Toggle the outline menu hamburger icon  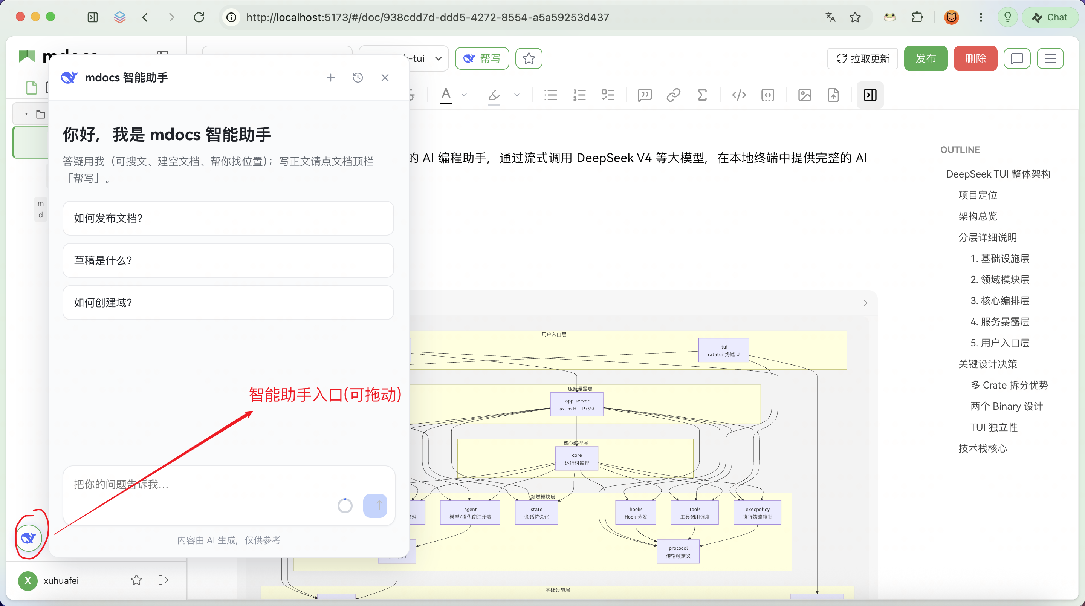tap(1050, 58)
